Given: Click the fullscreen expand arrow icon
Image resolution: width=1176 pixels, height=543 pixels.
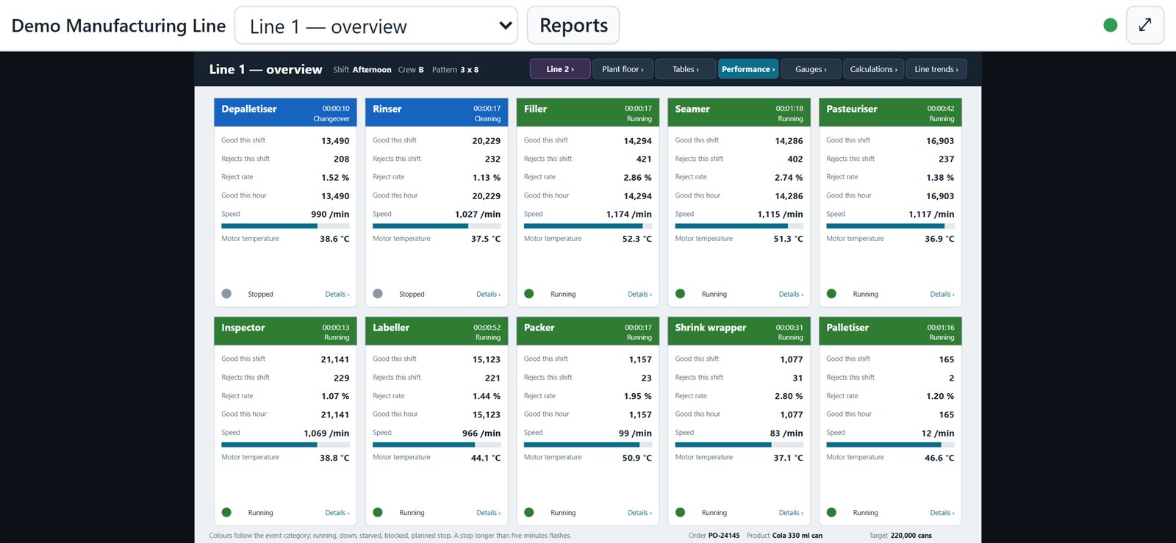Looking at the screenshot, I should [1144, 25].
